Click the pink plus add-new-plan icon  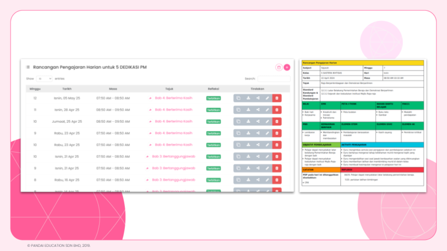tap(287, 67)
